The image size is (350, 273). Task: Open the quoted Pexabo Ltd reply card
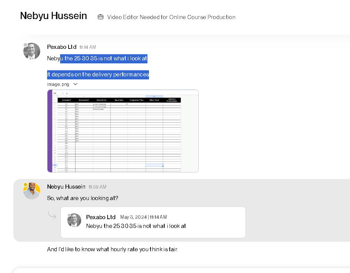[x=153, y=222]
